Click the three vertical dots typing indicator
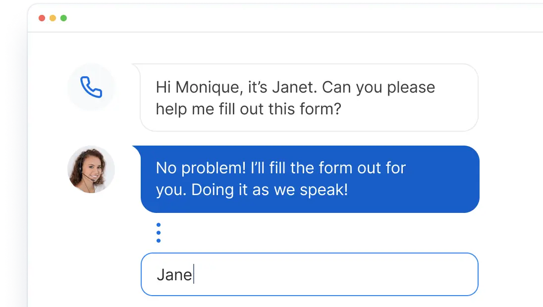The image size is (543, 307). tap(159, 233)
